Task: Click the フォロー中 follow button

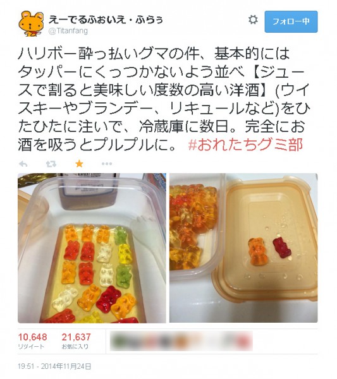Action: pos(291,21)
